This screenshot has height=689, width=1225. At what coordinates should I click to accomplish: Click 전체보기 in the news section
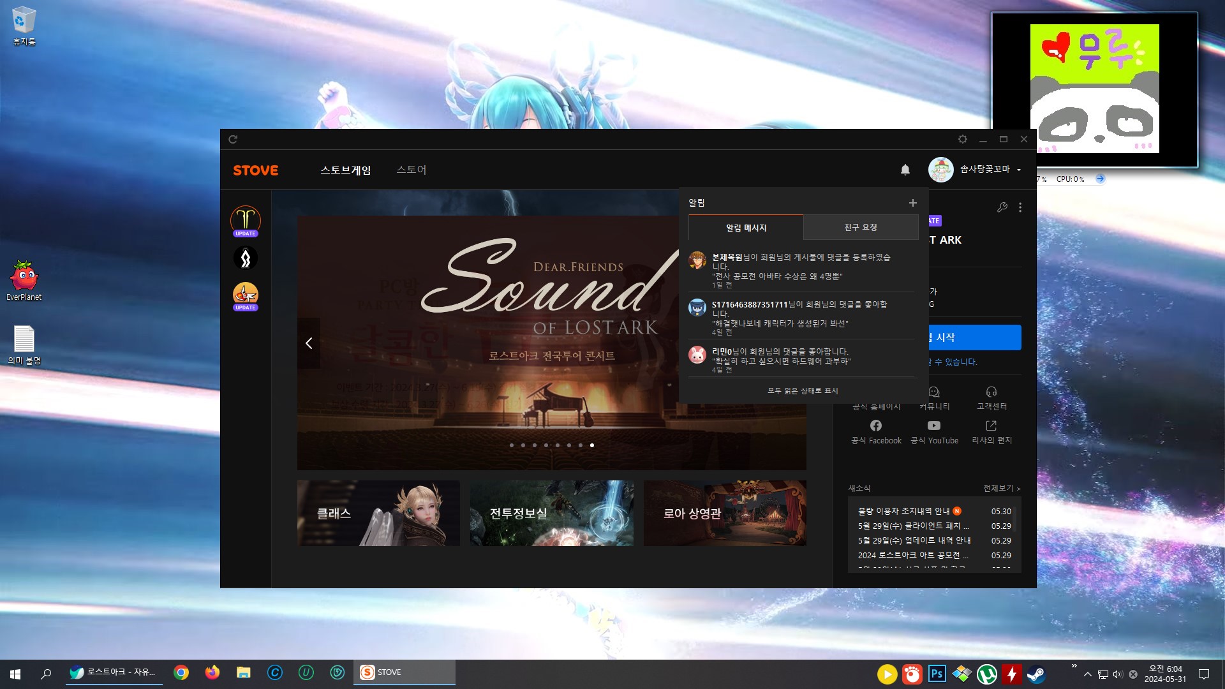coord(1002,488)
